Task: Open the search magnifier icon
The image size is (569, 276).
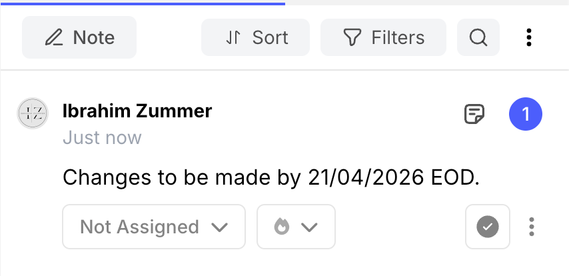Action: (x=478, y=37)
